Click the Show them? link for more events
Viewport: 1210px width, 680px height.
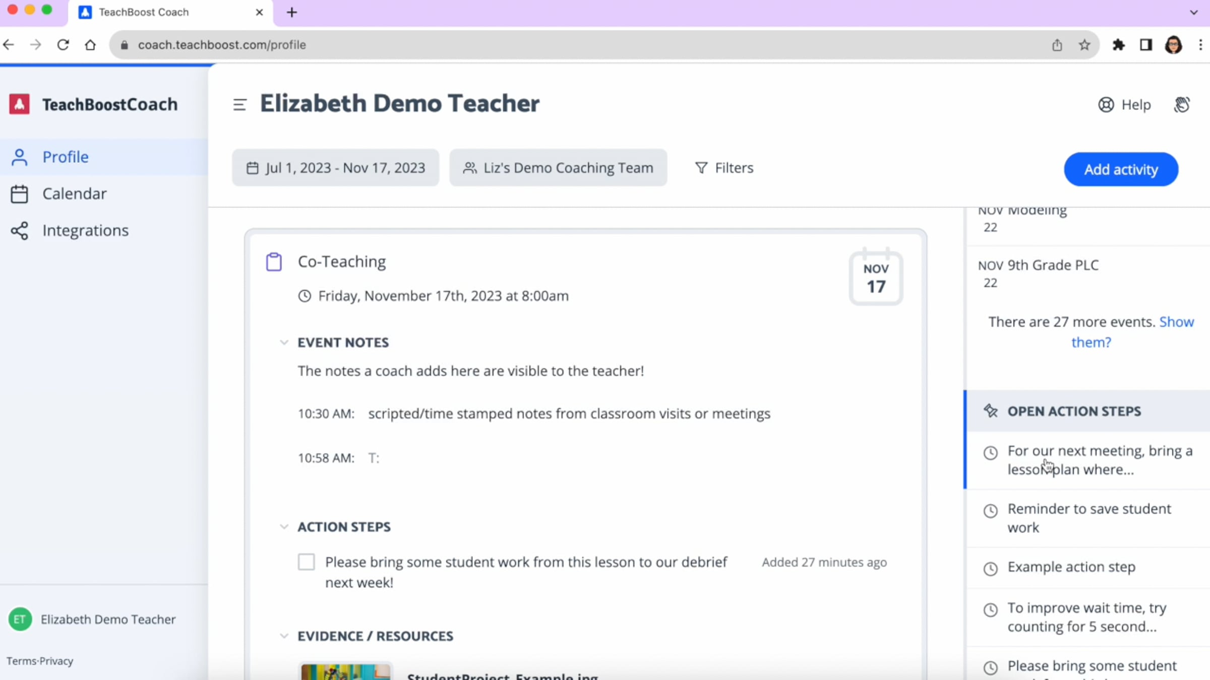[1176, 322]
